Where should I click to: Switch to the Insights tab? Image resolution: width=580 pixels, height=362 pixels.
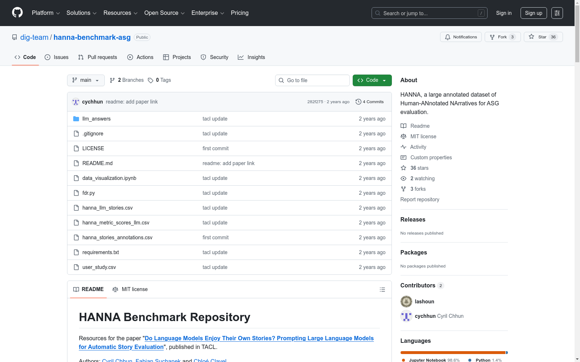252,57
